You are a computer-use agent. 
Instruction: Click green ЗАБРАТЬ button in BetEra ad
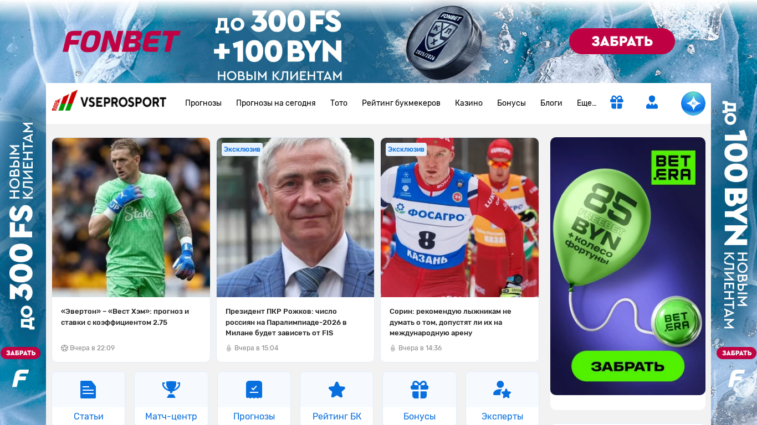point(628,366)
